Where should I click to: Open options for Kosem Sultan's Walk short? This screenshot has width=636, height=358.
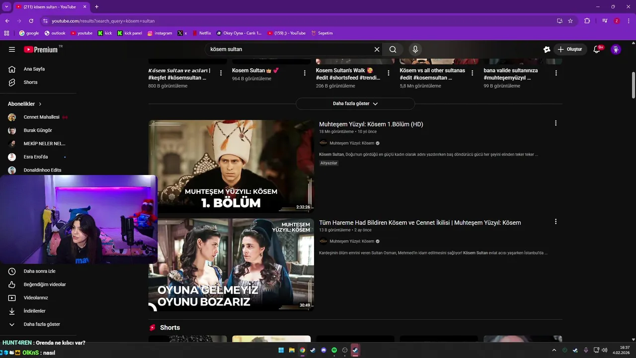389,73
